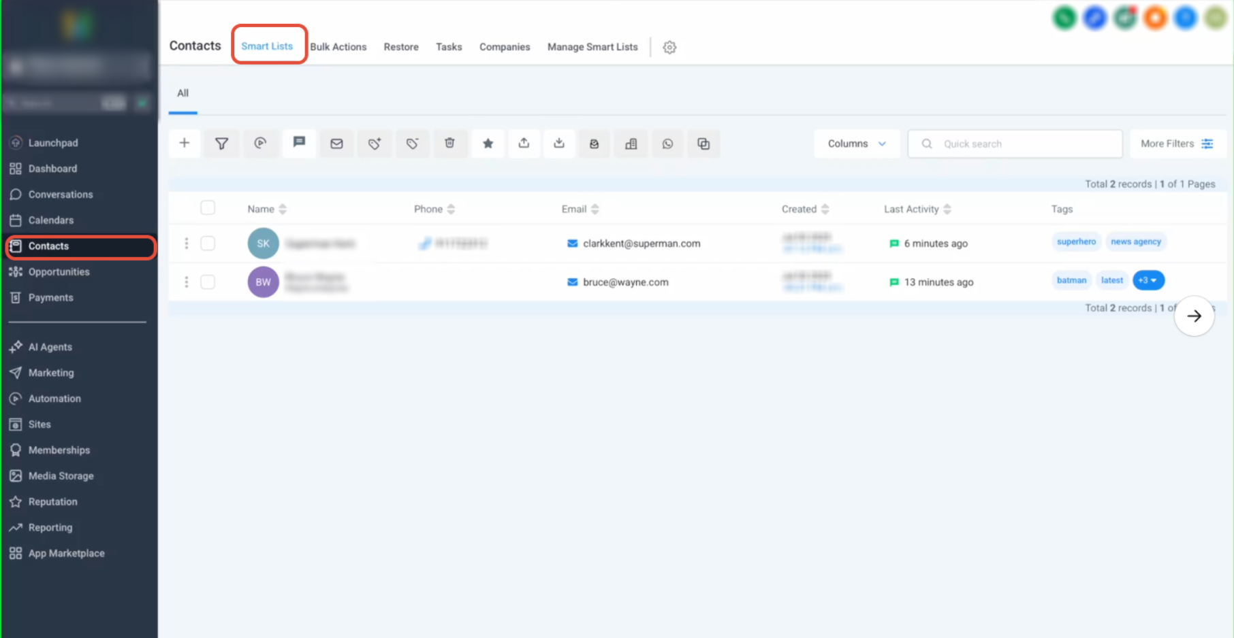Open the Columns dropdown
The height and width of the screenshot is (638, 1234).
[857, 144]
